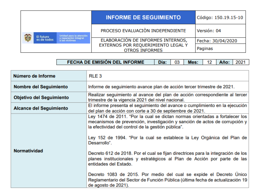The height and width of the screenshot is (191, 263).
Task: Select the INFORME DE SEGUIMIENTO blue header
Action: pos(143,17)
